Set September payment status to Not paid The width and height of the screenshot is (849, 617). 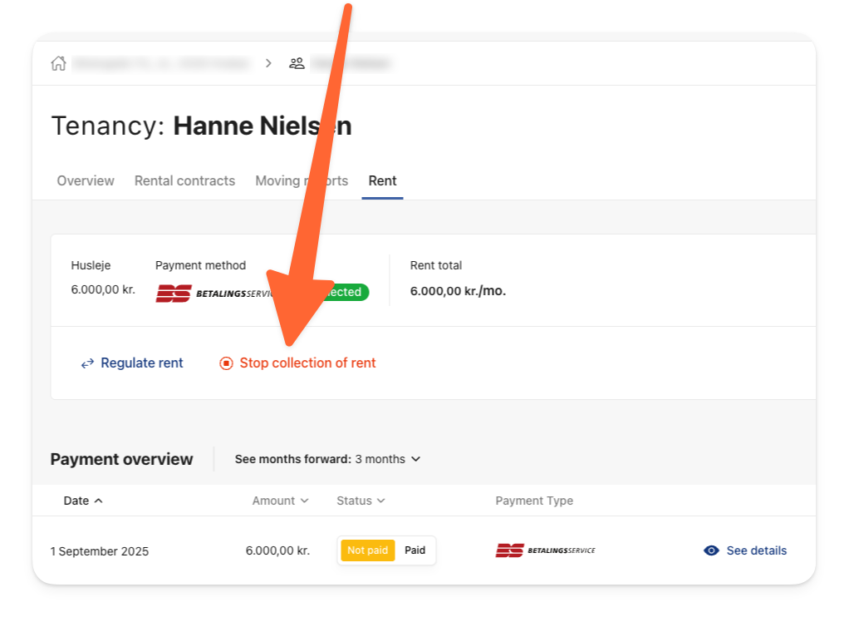coord(368,550)
